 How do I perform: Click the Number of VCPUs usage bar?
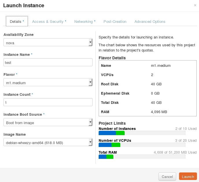[x=142, y=145]
